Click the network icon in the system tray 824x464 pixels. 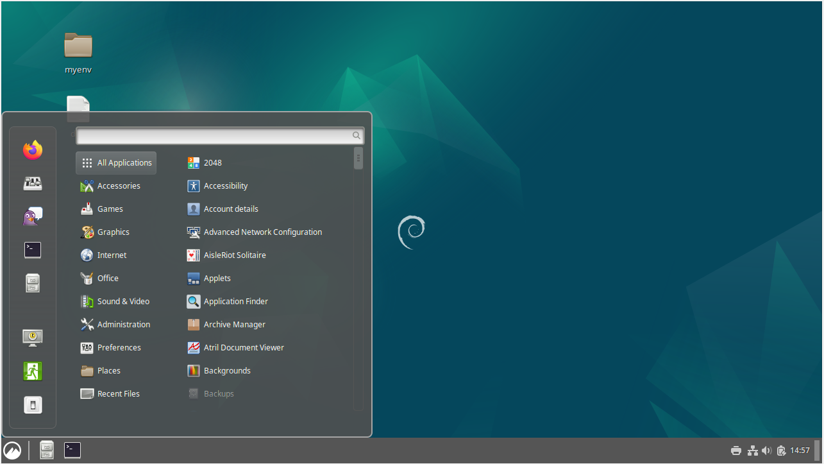pyautogui.click(x=752, y=450)
